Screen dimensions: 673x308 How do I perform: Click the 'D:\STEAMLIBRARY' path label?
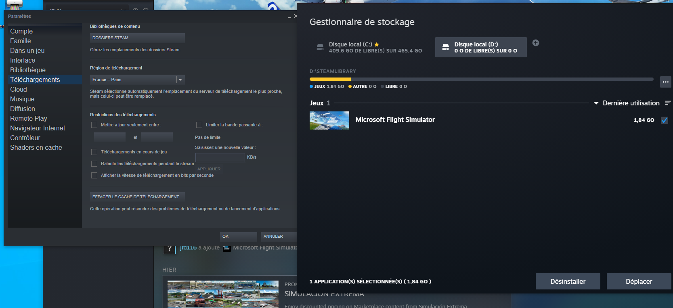click(333, 71)
